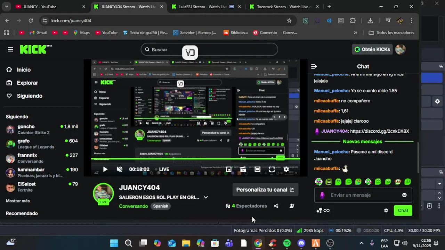Image resolution: width=445 pixels, height=250 pixels.
Task: Open Discord from the taskbar
Action: (301, 243)
